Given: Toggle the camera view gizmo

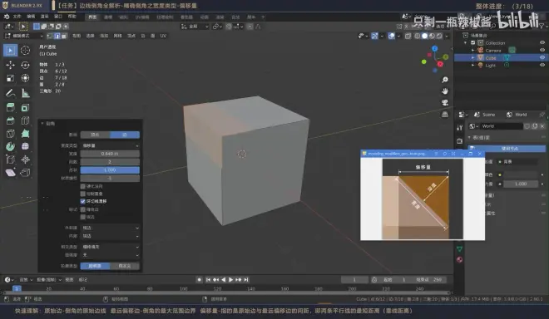Looking at the screenshot, I should (x=445, y=102).
